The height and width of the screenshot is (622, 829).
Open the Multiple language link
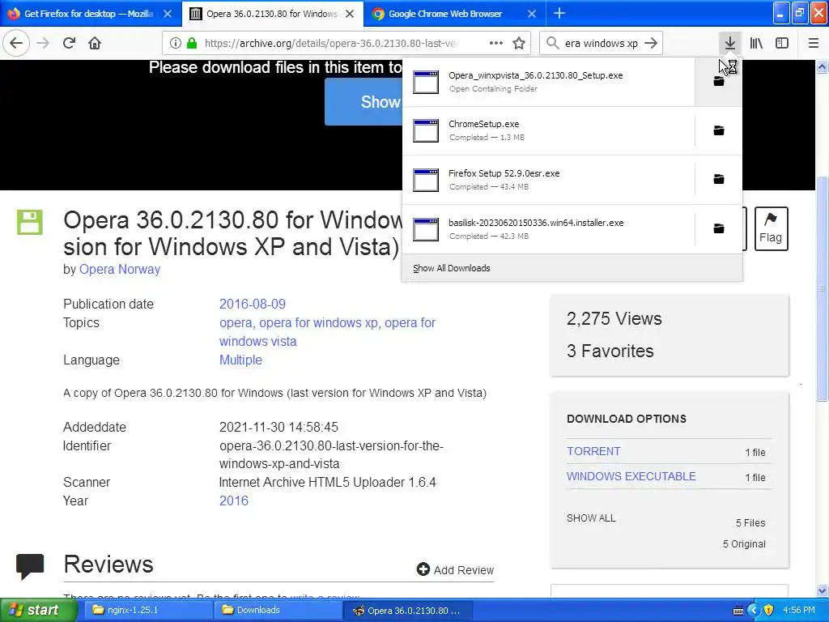240,360
